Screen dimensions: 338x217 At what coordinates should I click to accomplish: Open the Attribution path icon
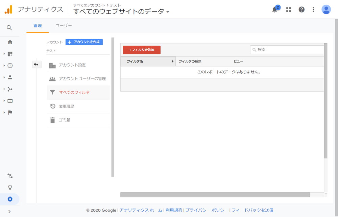pyautogui.click(x=10, y=176)
